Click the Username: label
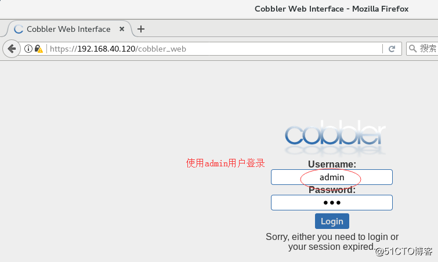This screenshot has width=438, height=262. pos(332,164)
